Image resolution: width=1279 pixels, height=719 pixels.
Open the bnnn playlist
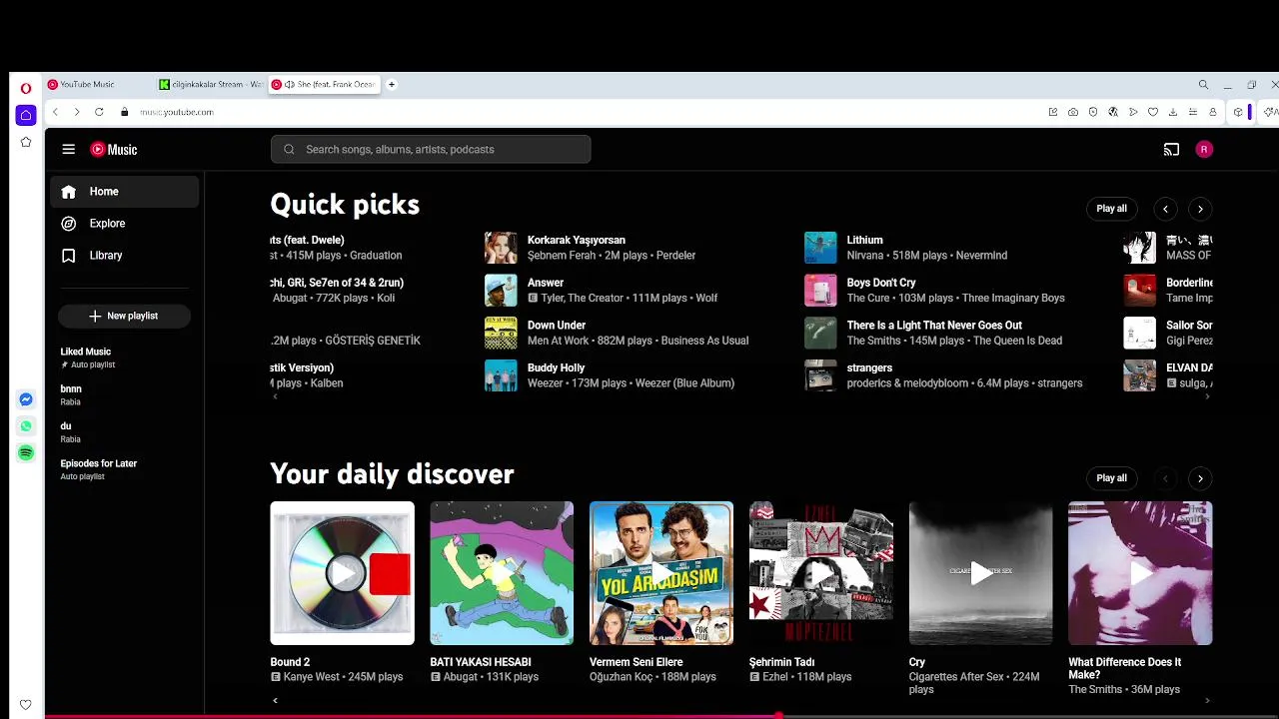[x=124, y=394]
